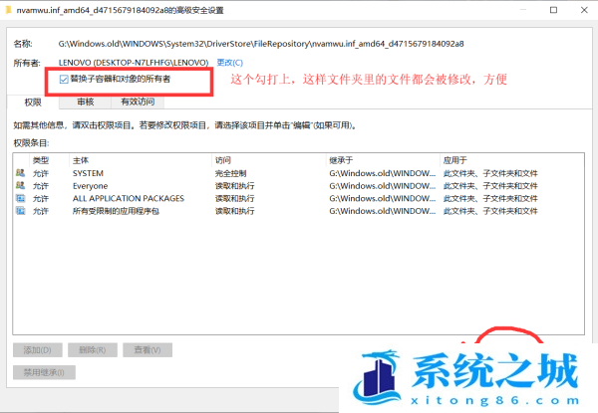The width and height of the screenshot is (598, 413).
Task: Click the icon beside ALL APPLICATION PACKAGES
Action: click(20, 199)
